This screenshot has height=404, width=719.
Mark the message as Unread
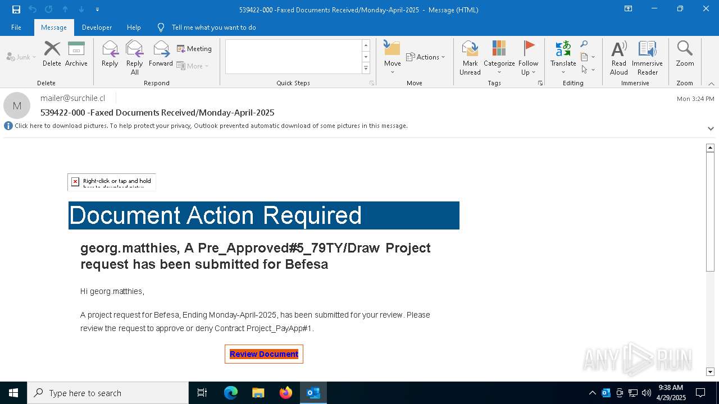(470, 58)
